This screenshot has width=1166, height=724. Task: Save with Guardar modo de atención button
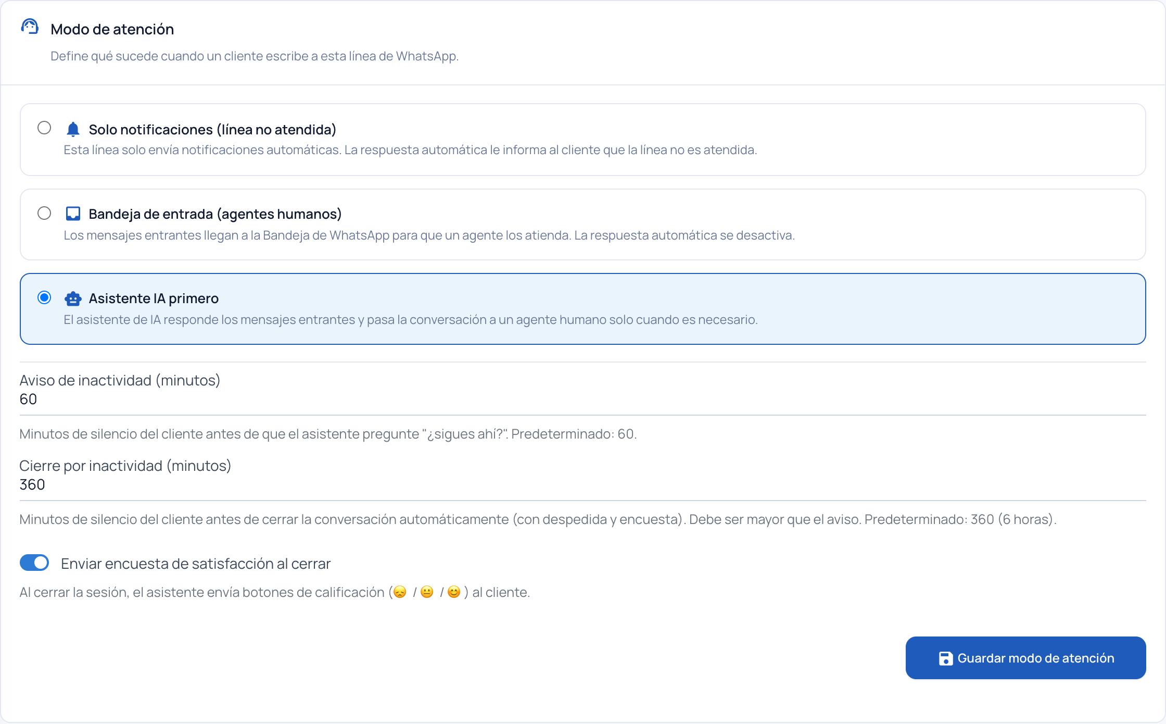tap(1025, 658)
